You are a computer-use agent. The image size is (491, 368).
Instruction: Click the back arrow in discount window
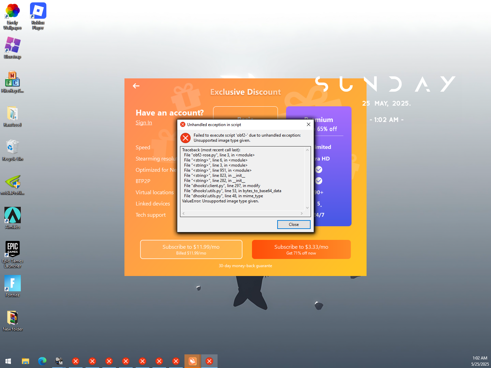136,86
